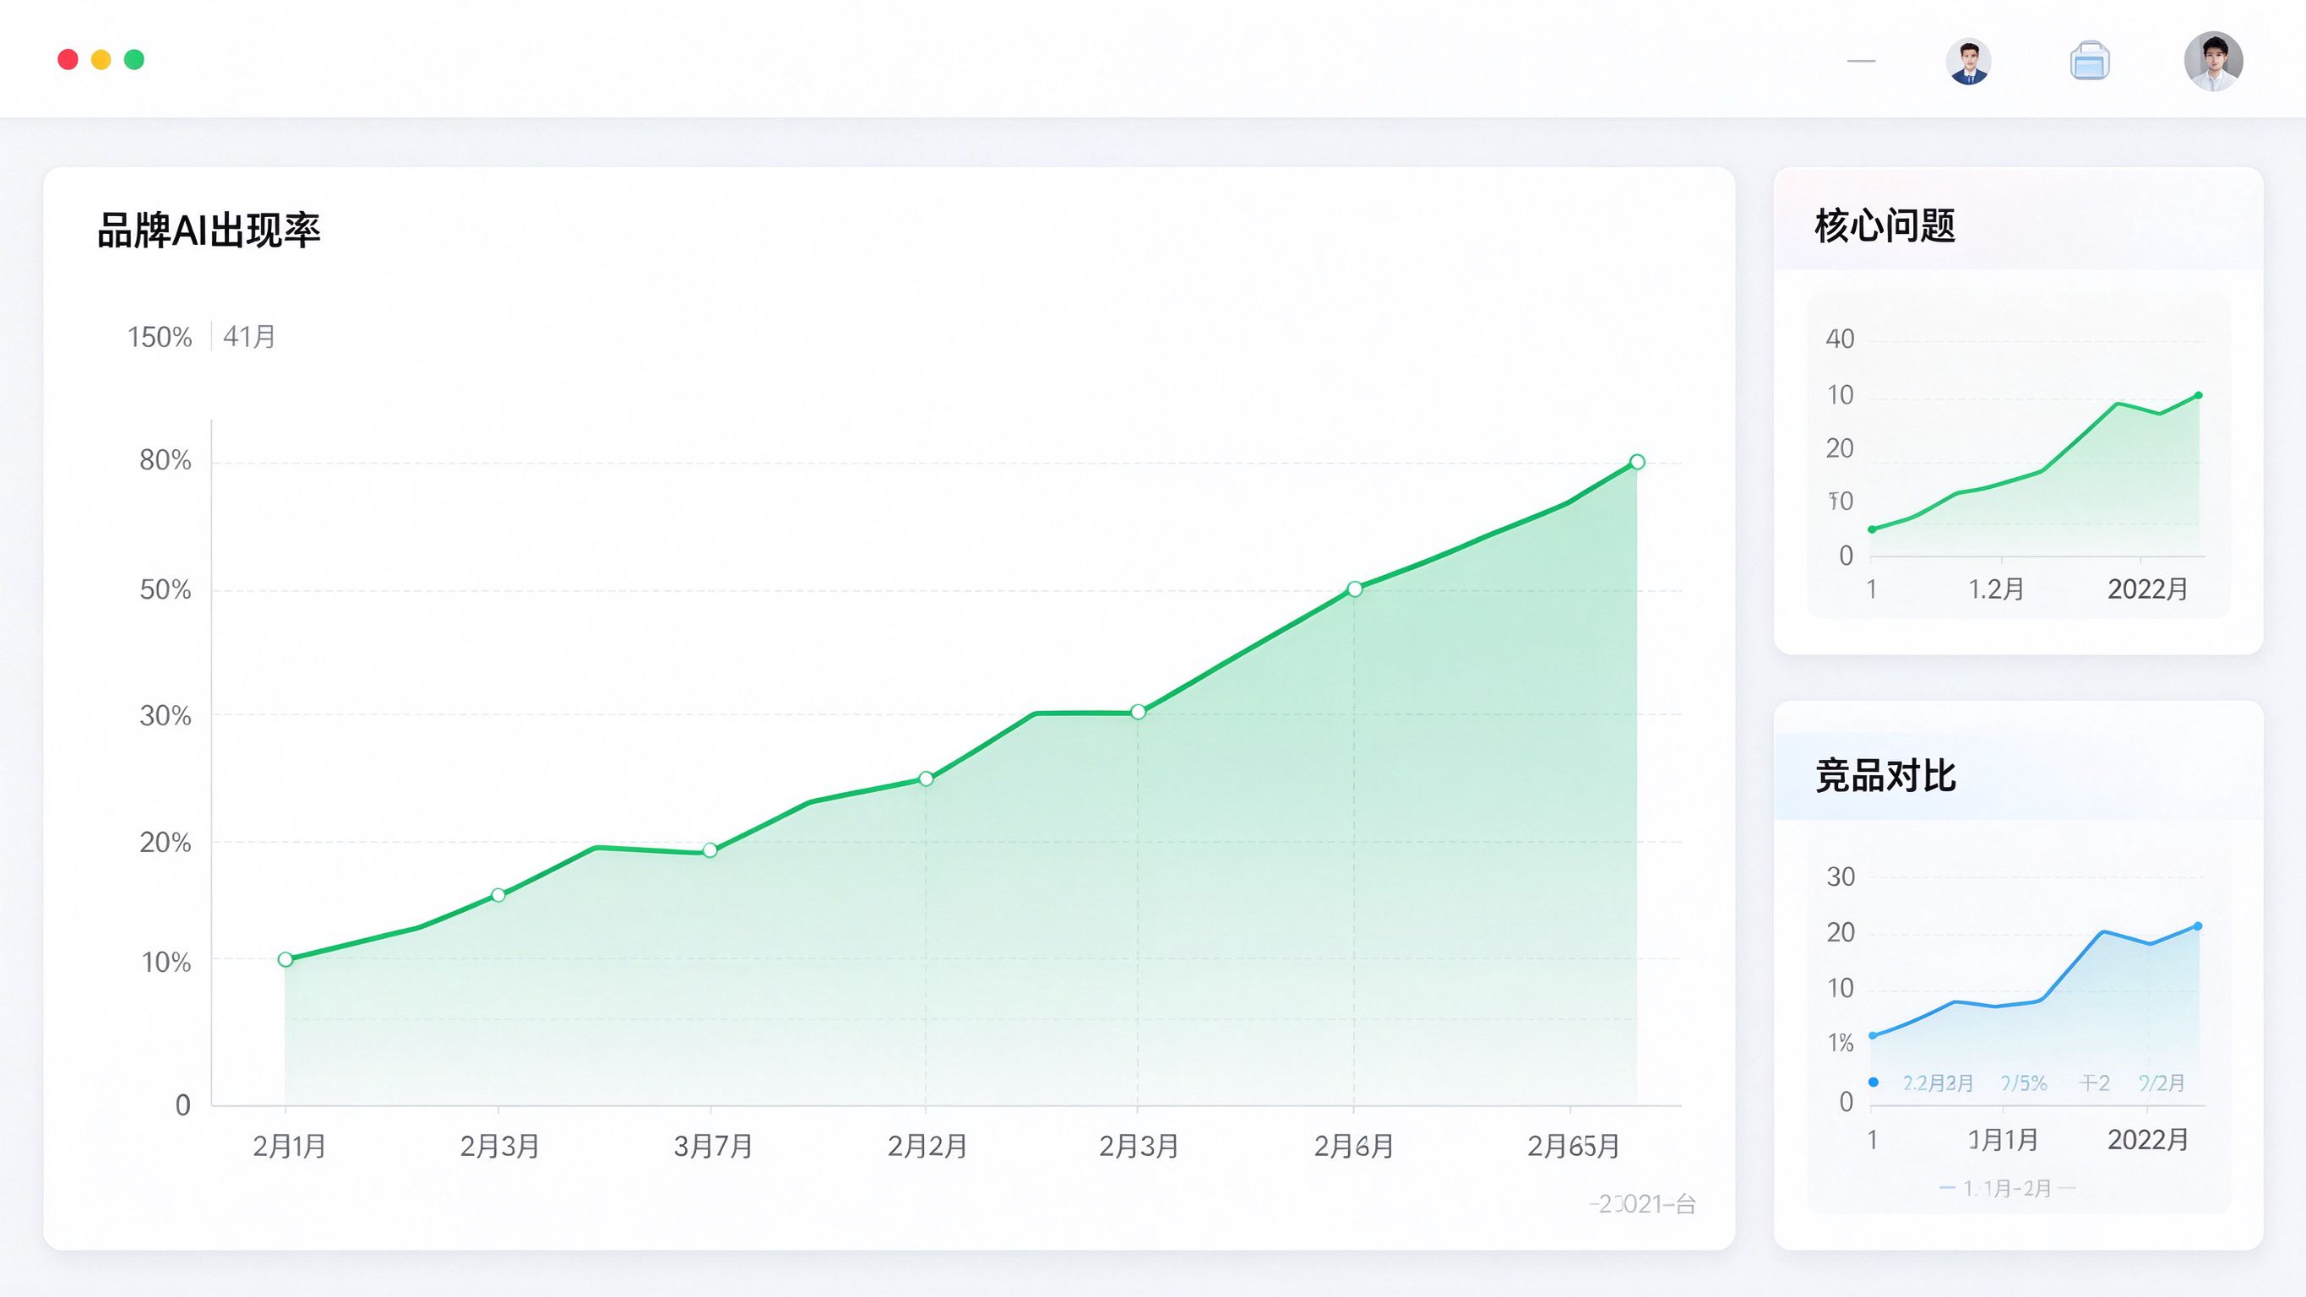Open the white-shirt profile avatar
This screenshot has height=1297, width=2306.
coord(2213,61)
